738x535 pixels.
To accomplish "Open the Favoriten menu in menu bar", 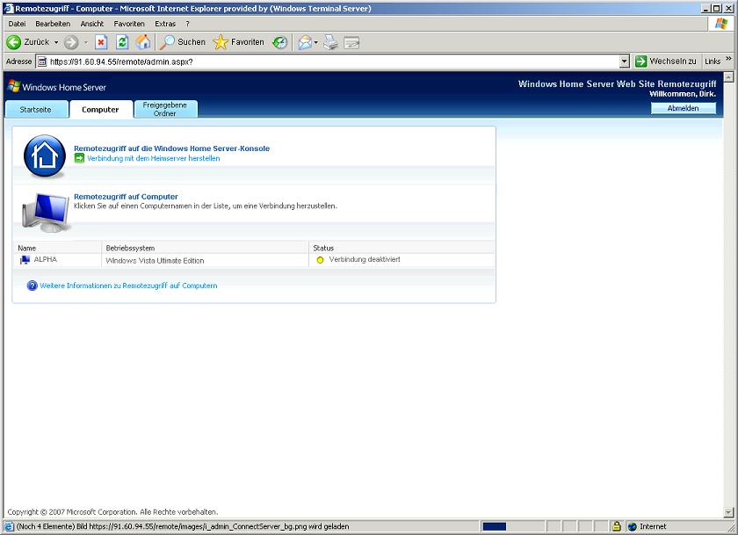I will click(x=129, y=24).
